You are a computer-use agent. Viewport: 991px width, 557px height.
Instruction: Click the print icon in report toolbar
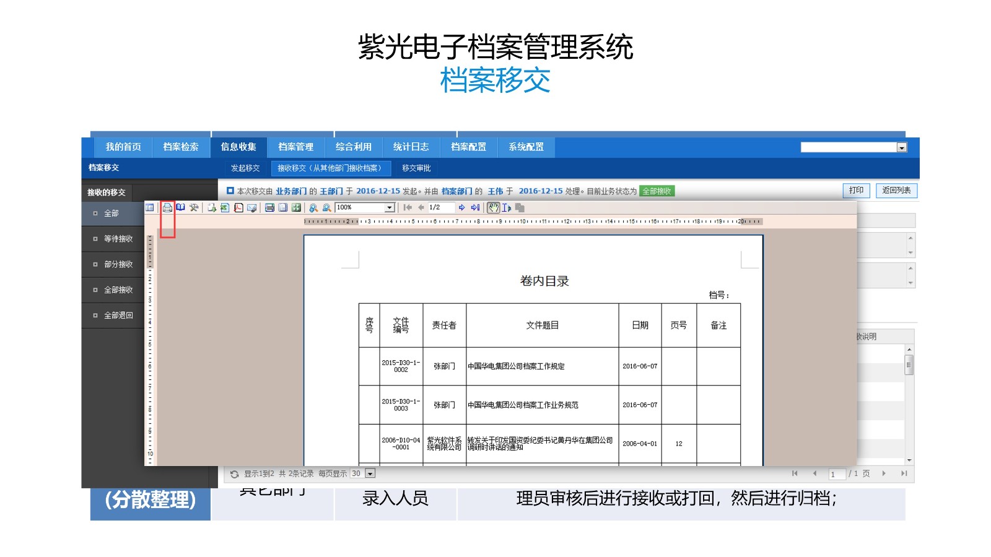tap(167, 208)
